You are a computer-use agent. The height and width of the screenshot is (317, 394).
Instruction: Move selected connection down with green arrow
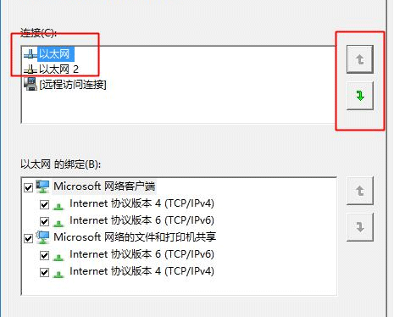pyautogui.click(x=360, y=96)
